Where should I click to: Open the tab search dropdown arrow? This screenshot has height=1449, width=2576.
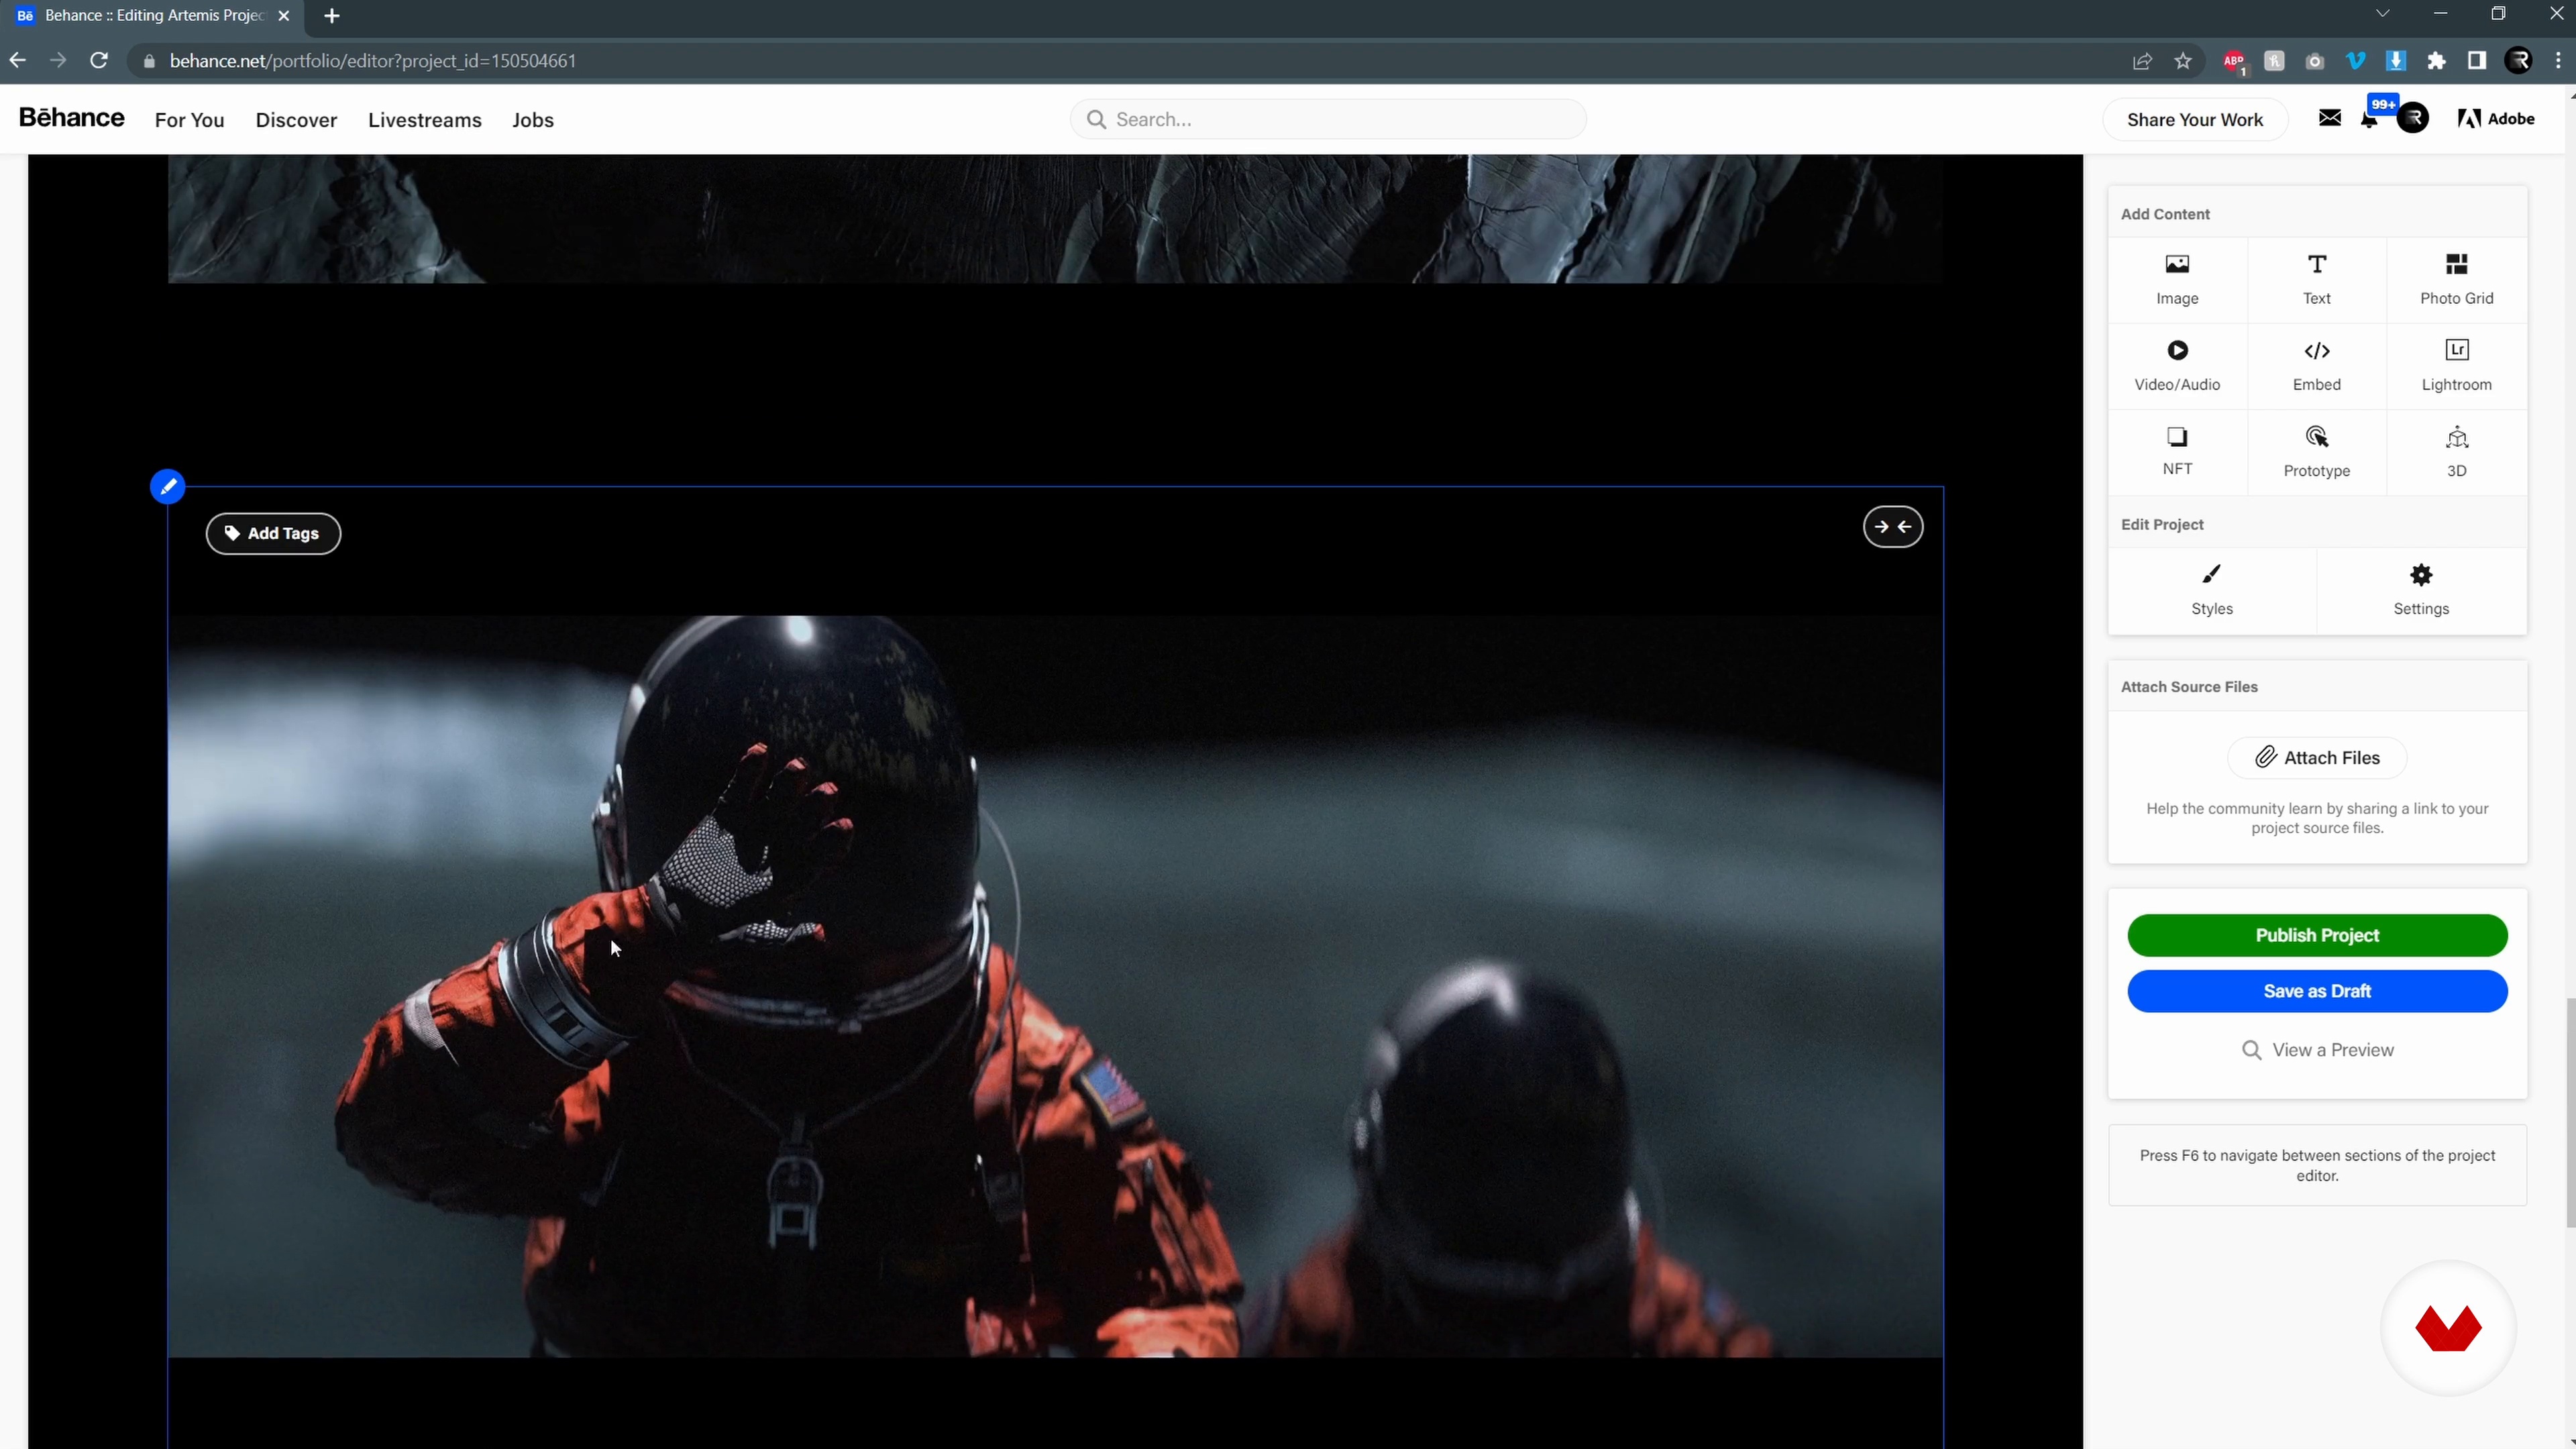2382,14
